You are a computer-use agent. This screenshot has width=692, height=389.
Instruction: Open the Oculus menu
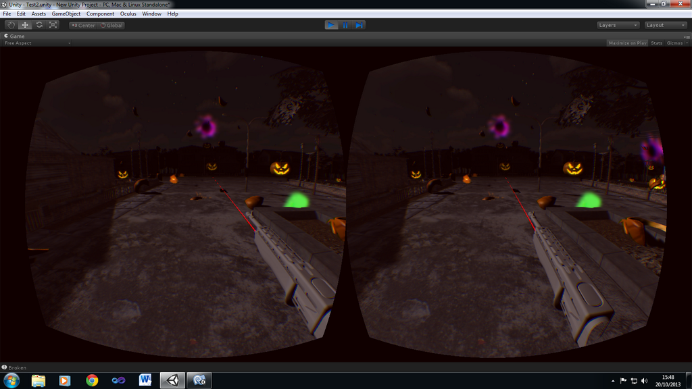pyautogui.click(x=128, y=14)
